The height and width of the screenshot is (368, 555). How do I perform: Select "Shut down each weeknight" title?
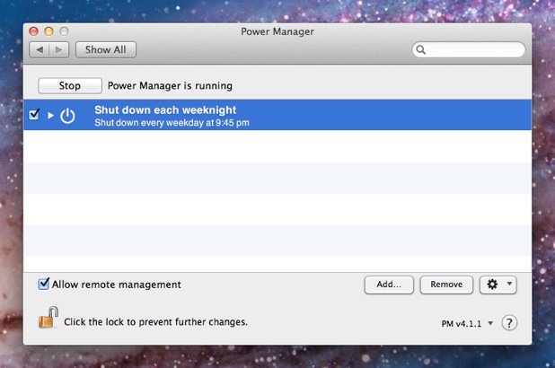pyautogui.click(x=165, y=110)
